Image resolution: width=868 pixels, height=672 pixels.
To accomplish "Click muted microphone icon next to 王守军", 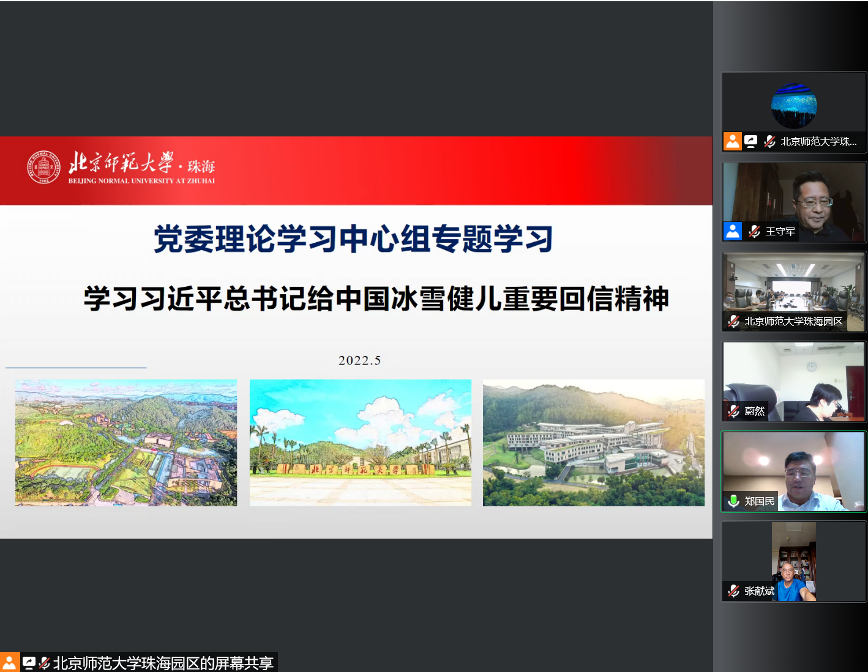I will pyautogui.click(x=754, y=232).
